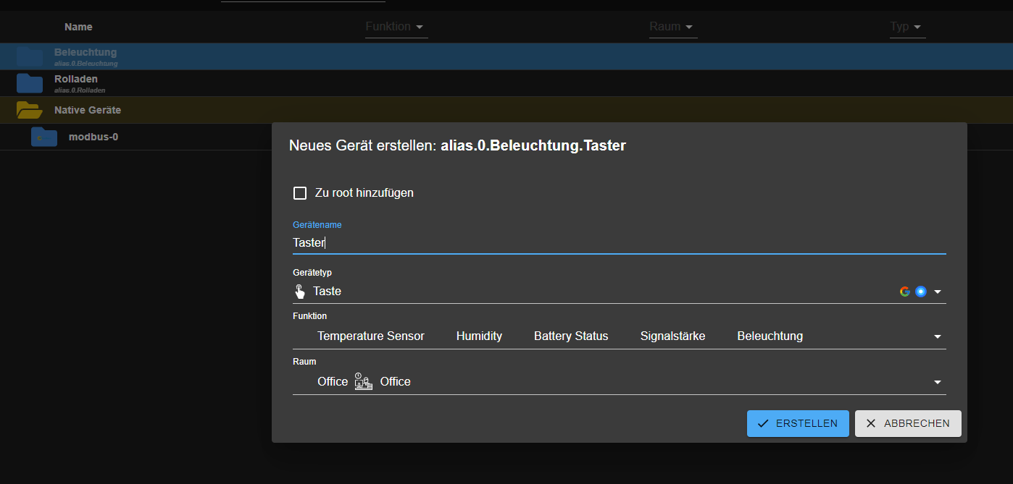Click the blue Alexa icon in Gerätetyp
This screenshot has height=484, width=1013.
coord(921,292)
